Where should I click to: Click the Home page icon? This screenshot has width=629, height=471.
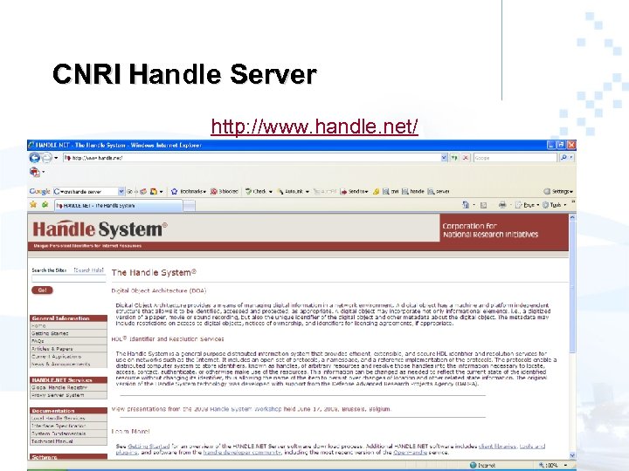pos(466,205)
